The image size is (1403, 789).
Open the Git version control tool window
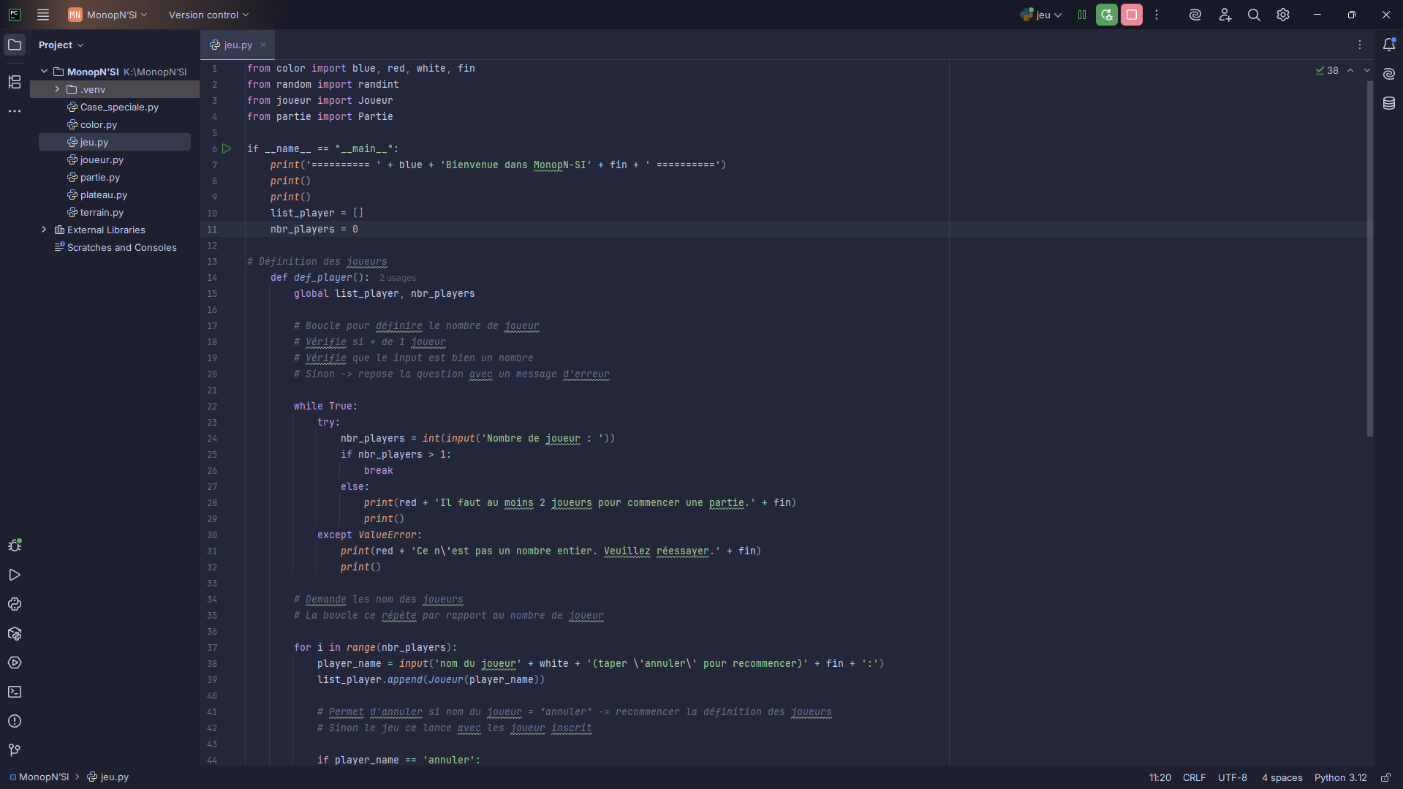(15, 750)
